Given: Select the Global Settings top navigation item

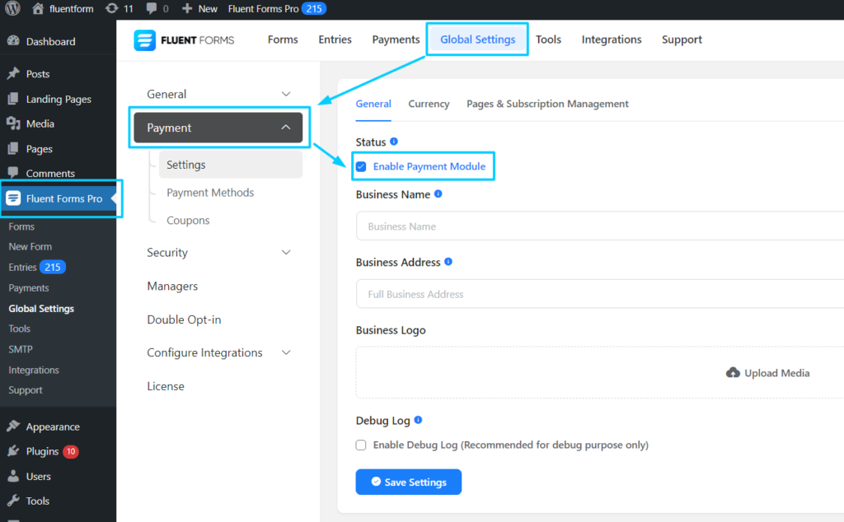Looking at the screenshot, I should tap(477, 40).
